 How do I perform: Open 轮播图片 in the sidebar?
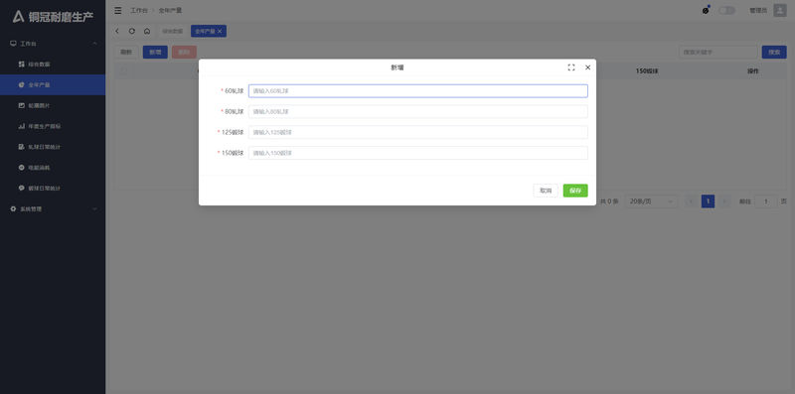(53, 105)
